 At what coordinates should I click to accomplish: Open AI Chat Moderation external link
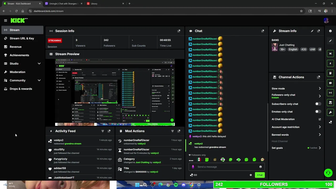point(320,119)
